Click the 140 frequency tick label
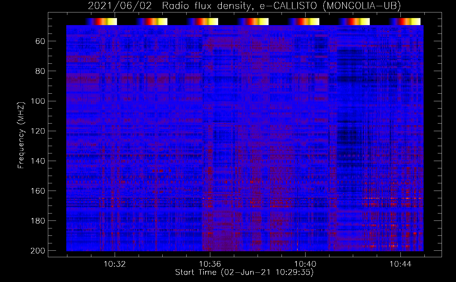The height and width of the screenshot is (282, 456). (x=38, y=161)
